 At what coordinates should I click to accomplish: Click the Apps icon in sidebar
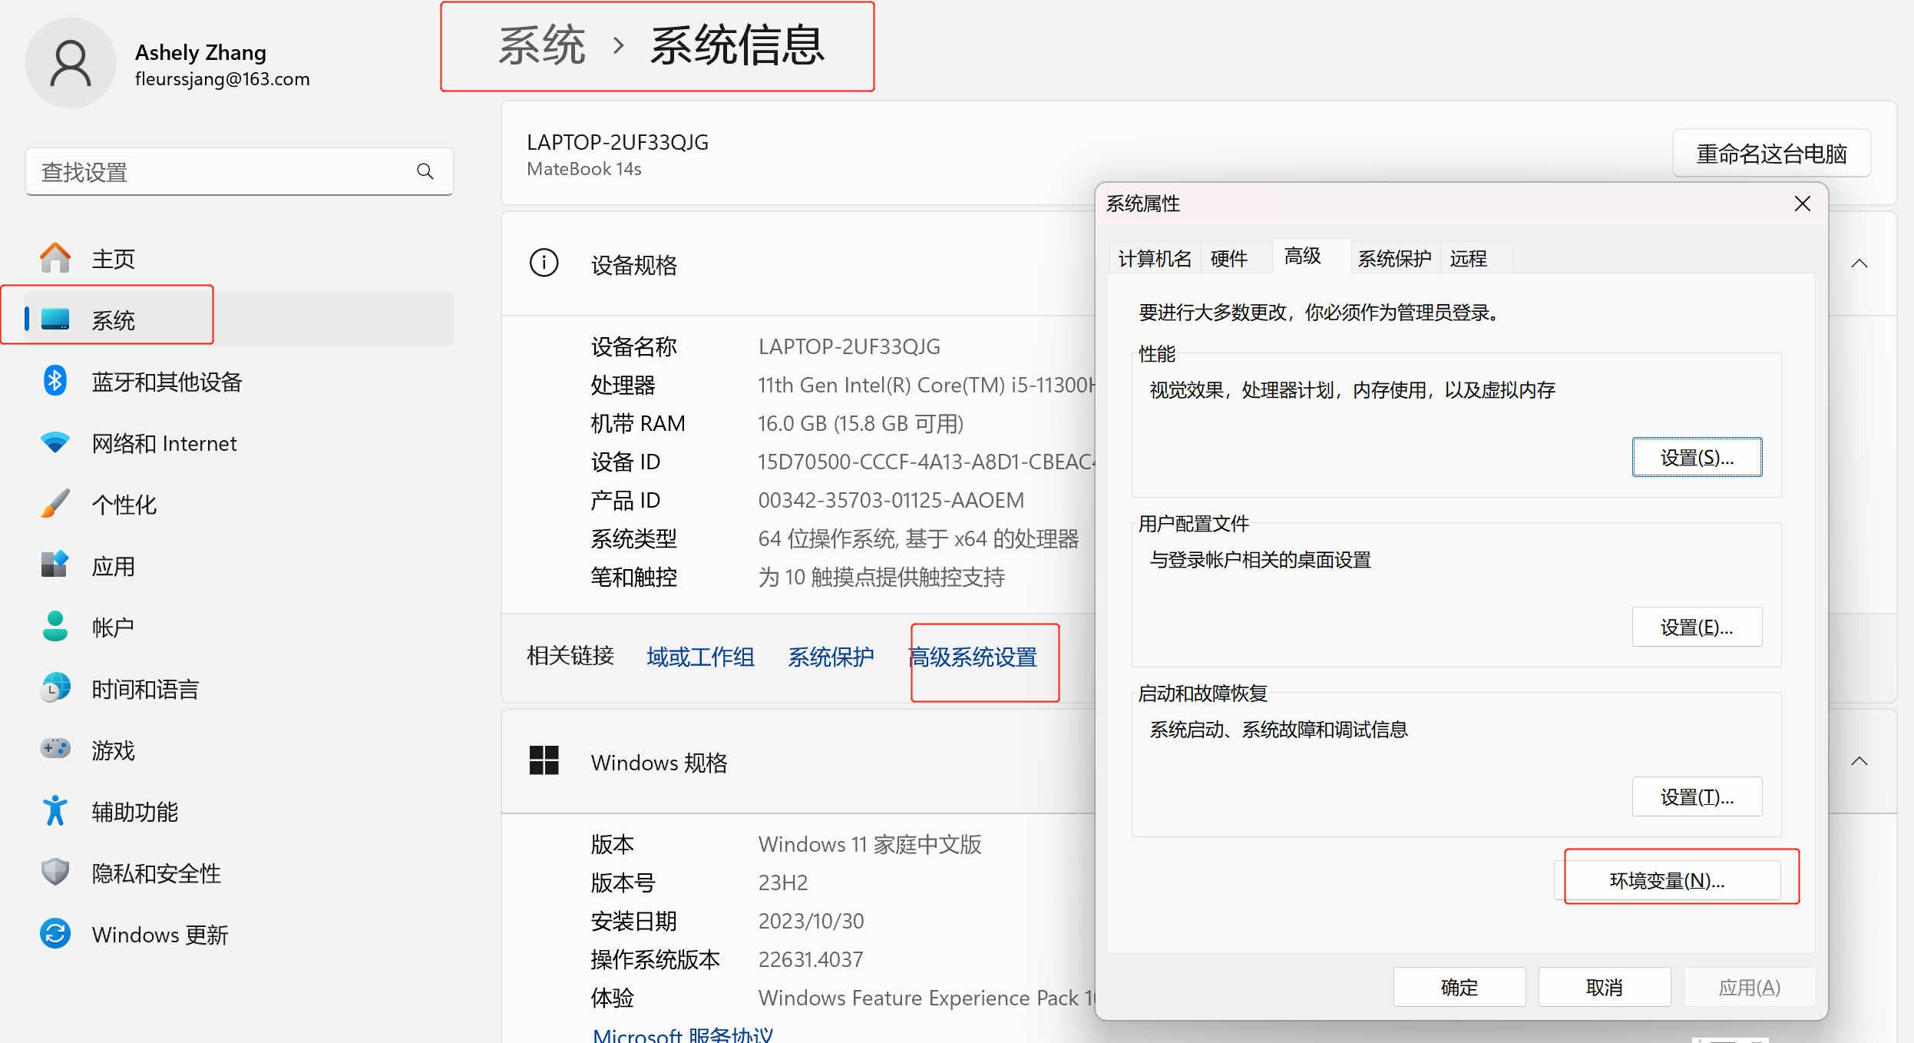[55, 565]
